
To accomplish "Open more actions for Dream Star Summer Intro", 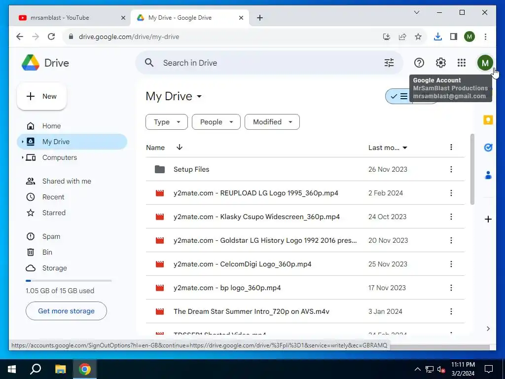I will [451, 311].
